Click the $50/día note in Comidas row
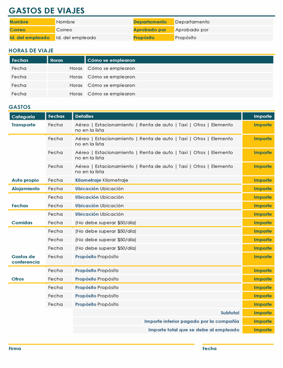This screenshot has height=368, width=283. pos(105,223)
